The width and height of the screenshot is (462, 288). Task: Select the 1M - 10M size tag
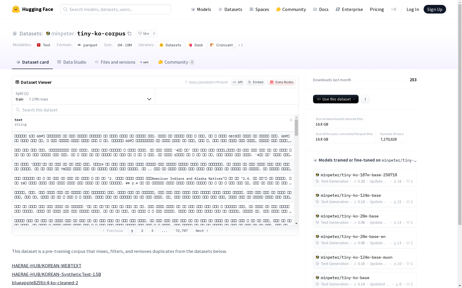[124, 45]
